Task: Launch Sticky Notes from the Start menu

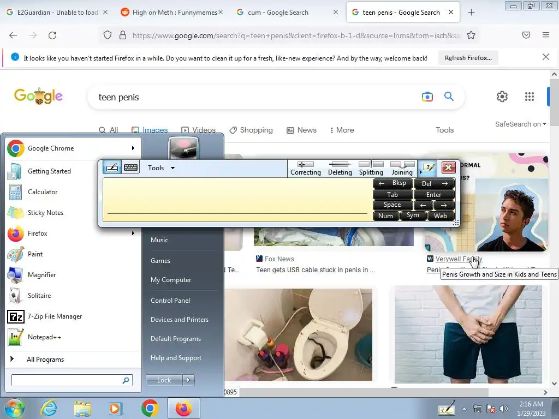Action: [x=46, y=212]
